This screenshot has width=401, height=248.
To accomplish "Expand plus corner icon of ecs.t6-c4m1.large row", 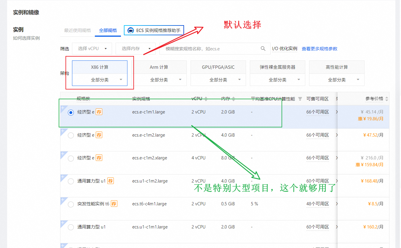I will [x=63, y=200].
